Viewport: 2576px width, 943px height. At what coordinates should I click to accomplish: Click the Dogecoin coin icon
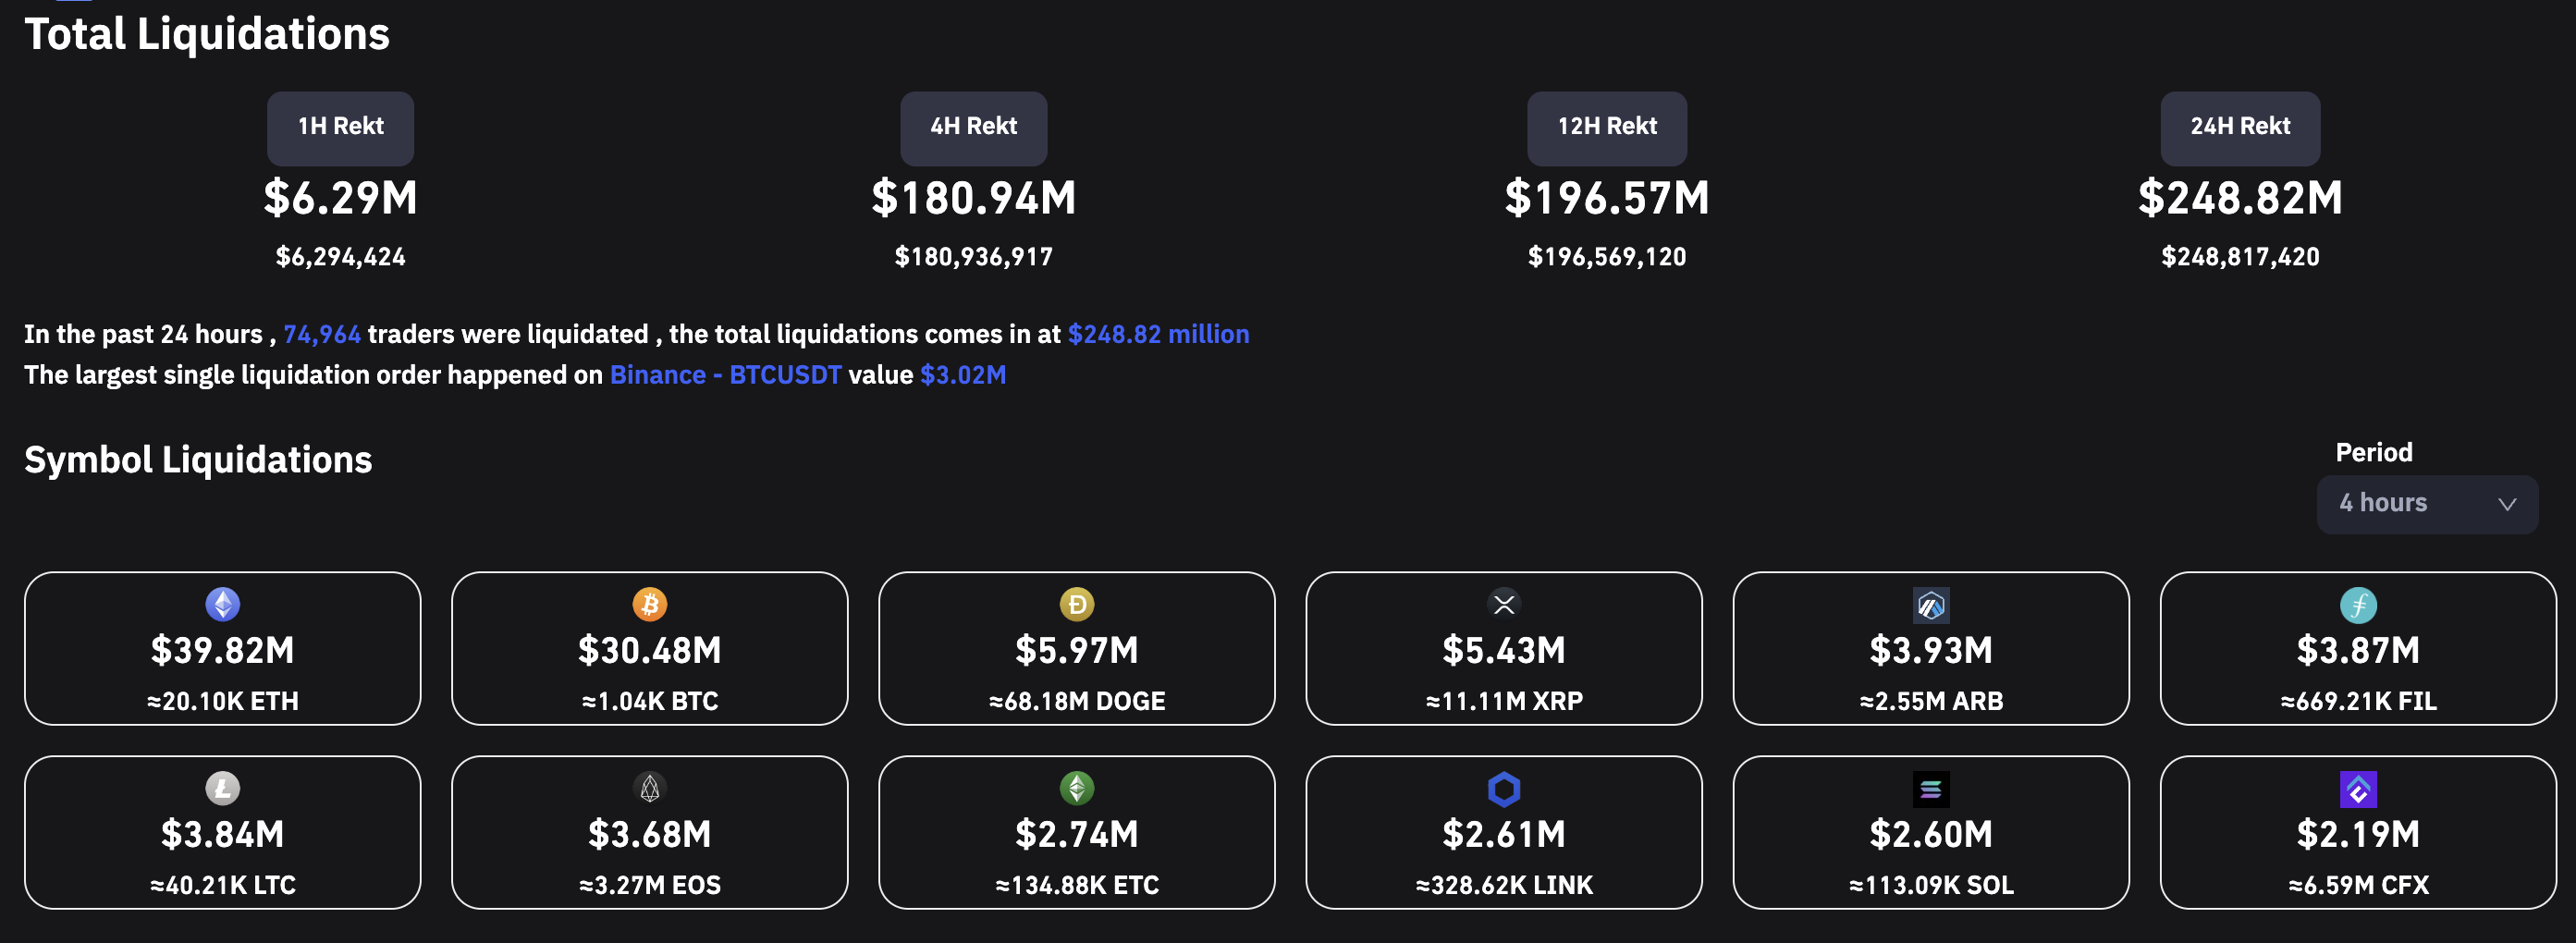(x=1077, y=604)
